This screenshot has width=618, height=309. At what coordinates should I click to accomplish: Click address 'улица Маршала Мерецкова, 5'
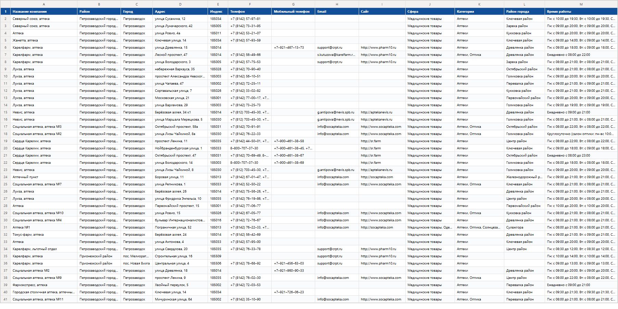click(x=180, y=120)
